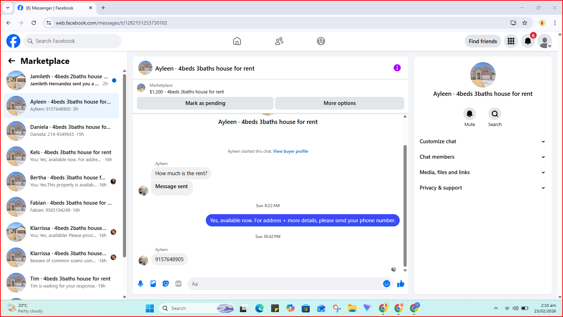Open emoji picker in message box
The width and height of the screenshot is (563, 317).
point(387,284)
